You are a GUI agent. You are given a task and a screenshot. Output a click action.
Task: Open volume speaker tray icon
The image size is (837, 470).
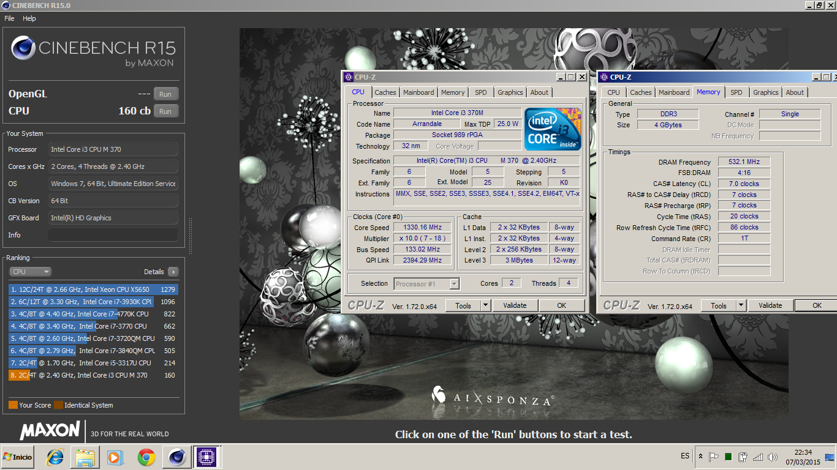tap(773, 457)
